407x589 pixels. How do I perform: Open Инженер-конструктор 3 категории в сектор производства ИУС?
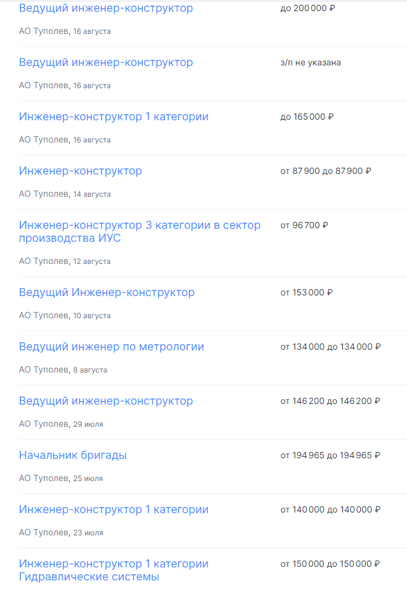click(139, 231)
